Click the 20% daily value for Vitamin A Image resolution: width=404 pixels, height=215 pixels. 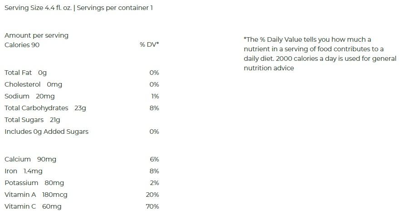point(153,195)
